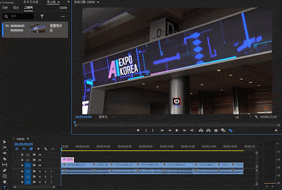Open C0230 timeline panel menu
The width and height of the screenshot is (282, 190).
point(28,139)
